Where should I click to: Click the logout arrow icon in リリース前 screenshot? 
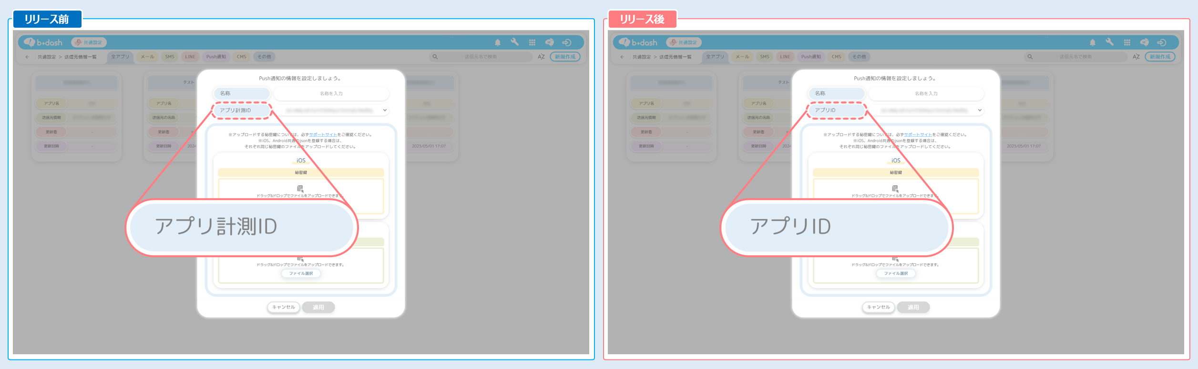click(x=566, y=42)
